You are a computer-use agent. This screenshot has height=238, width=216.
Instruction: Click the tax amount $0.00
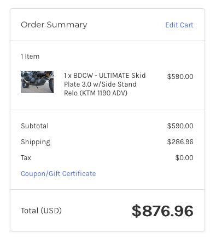[x=184, y=158]
